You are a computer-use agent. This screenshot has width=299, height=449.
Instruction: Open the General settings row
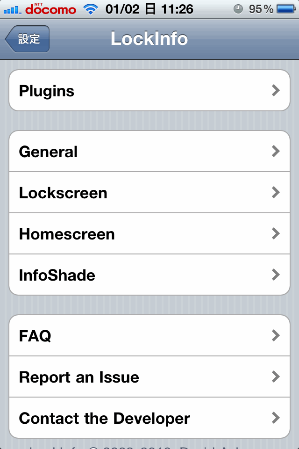[x=149, y=151]
